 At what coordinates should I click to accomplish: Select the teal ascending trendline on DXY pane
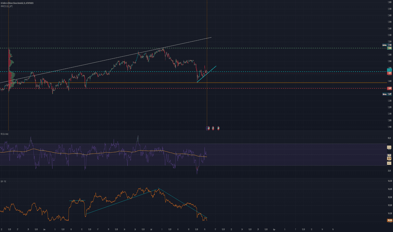click(x=121, y=202)
